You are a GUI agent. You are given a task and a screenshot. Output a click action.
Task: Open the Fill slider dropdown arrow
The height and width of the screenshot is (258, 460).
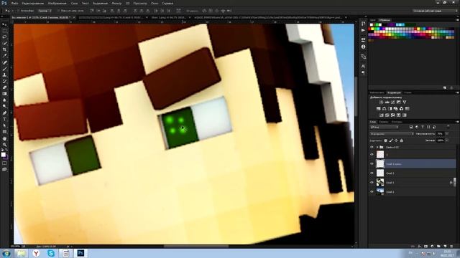coord(447,140)
